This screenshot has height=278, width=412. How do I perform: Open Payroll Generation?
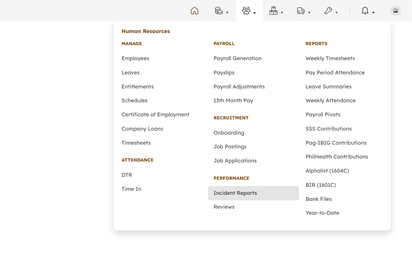point(238,58)
